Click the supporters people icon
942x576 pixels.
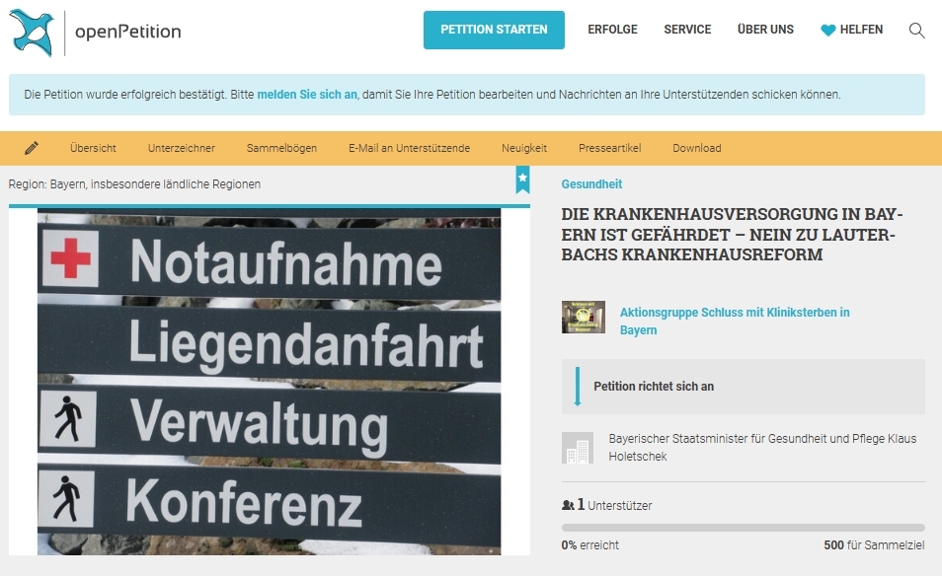point(568,505)
